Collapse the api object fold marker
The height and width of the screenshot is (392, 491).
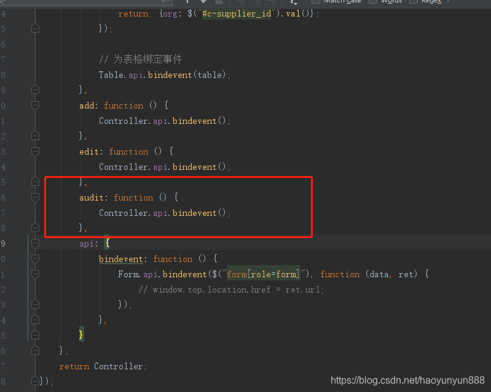pyautogui.click(x=35, y=243)
